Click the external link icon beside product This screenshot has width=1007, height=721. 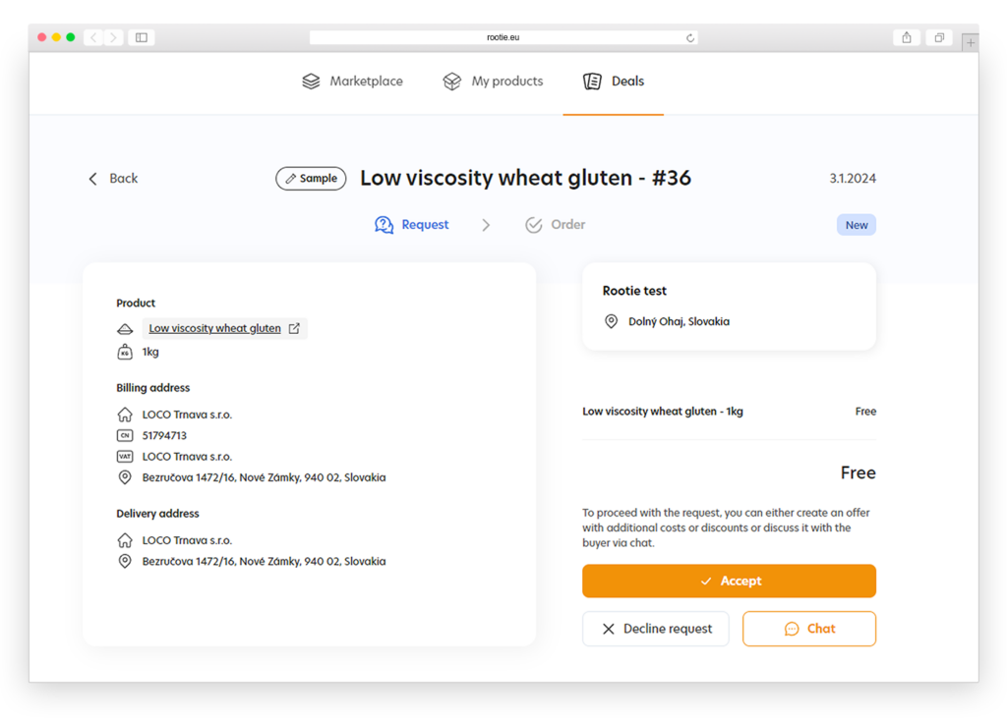294,328
